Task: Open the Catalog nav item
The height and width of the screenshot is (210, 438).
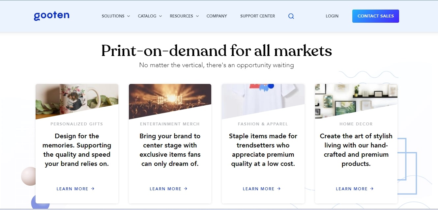Action: tap(147, 16)
